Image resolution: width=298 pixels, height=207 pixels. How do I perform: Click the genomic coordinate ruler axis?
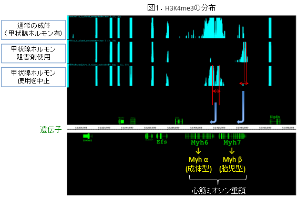click(181, 129)
